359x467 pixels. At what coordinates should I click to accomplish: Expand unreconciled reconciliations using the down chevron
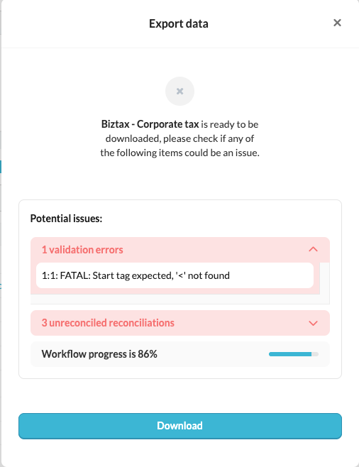(x=313, y=323)
